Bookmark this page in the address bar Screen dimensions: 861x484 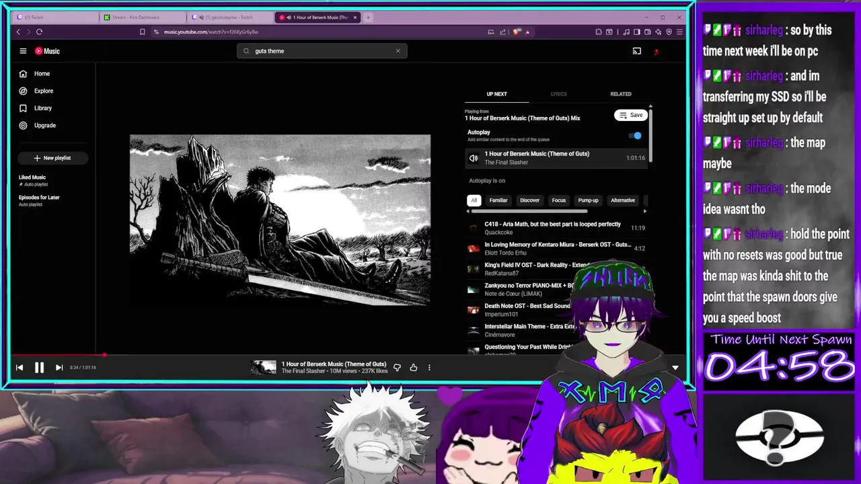tap(143, 32)
